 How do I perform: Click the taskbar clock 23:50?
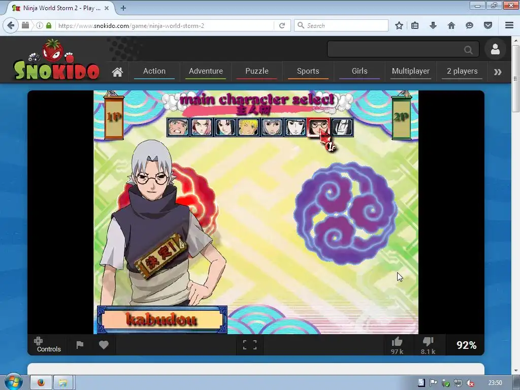click(495, 383)
